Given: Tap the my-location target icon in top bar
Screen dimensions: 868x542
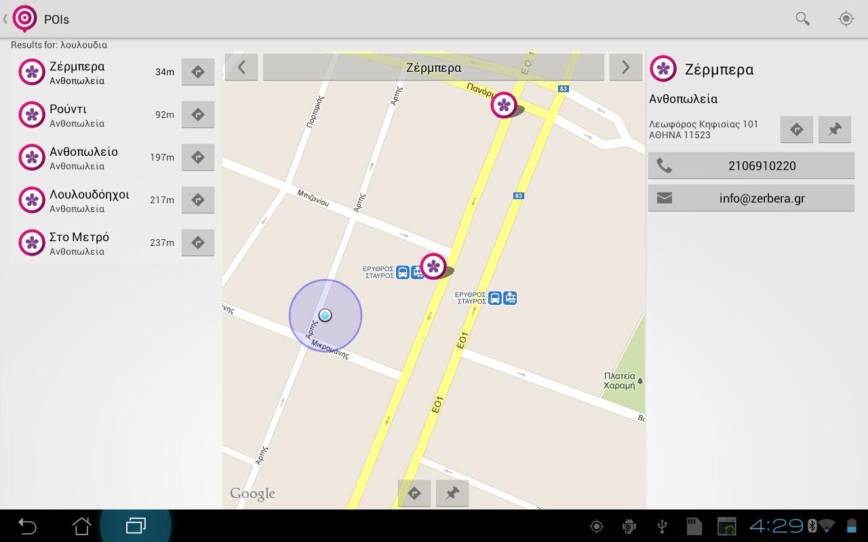Looking at the screenshot, I should pyautogui.click(x=846, y=19).
